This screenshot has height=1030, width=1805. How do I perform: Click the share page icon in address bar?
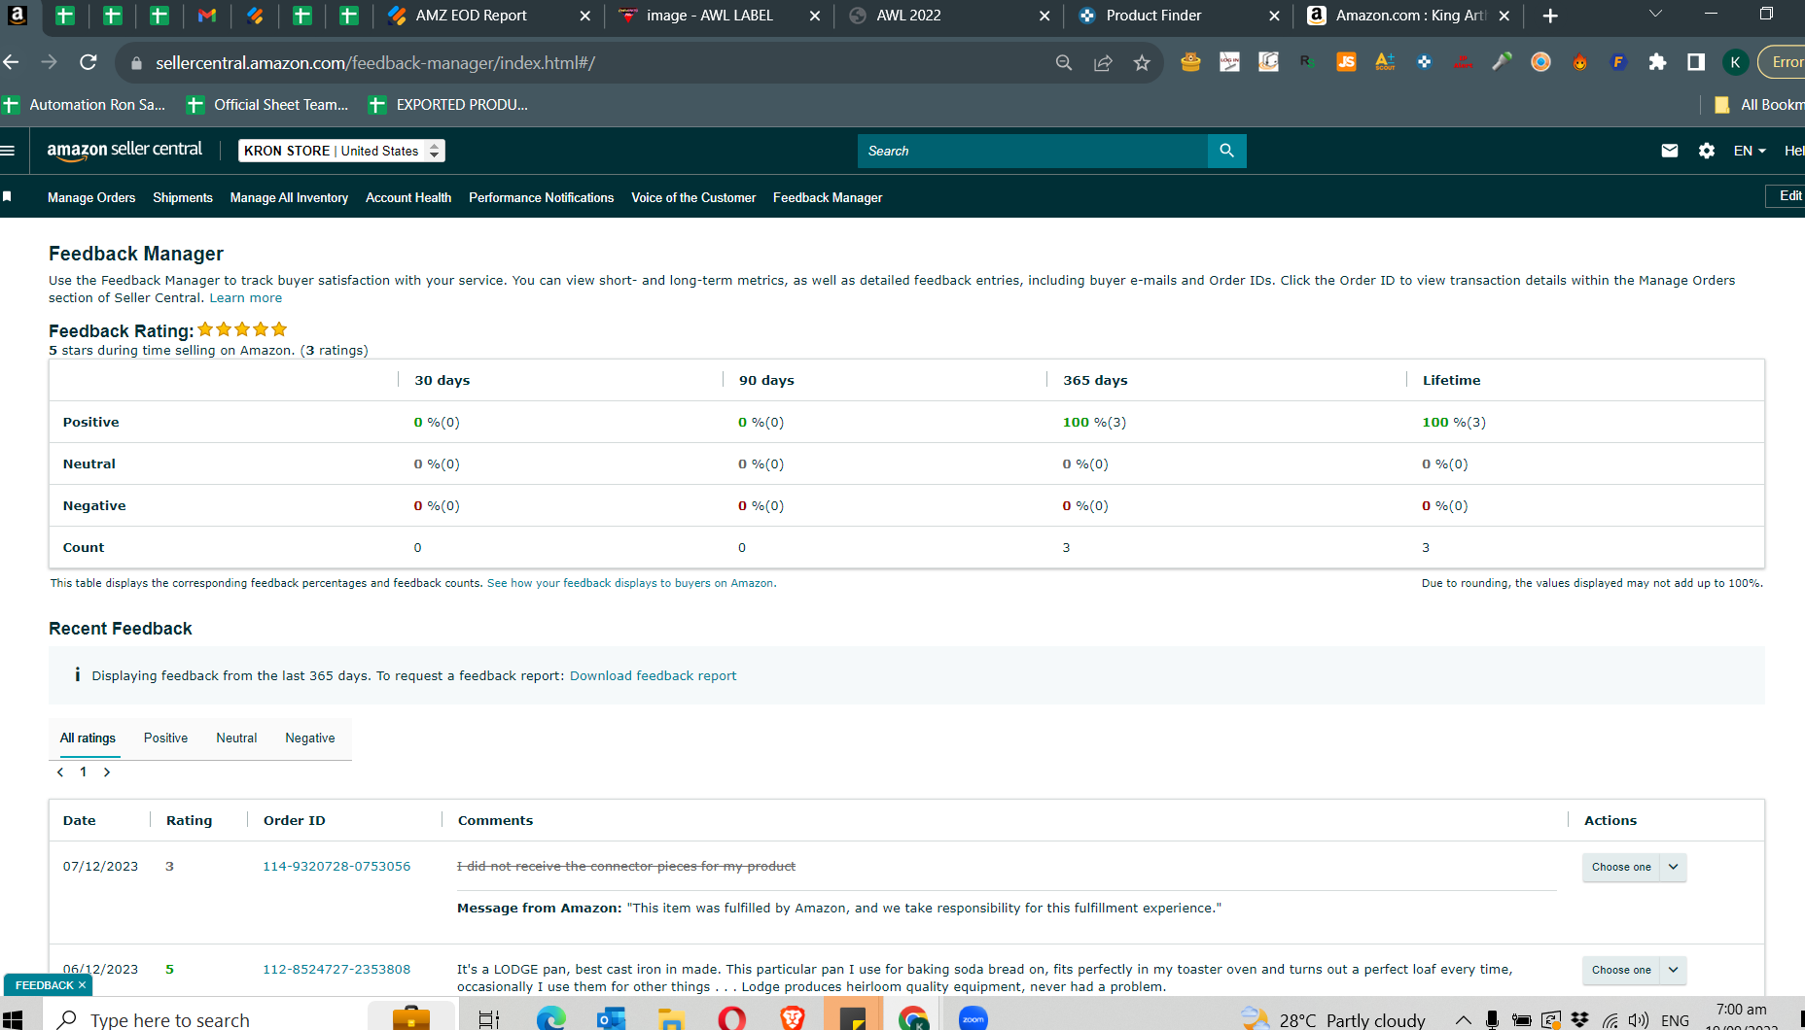[x=1103, y=63]
